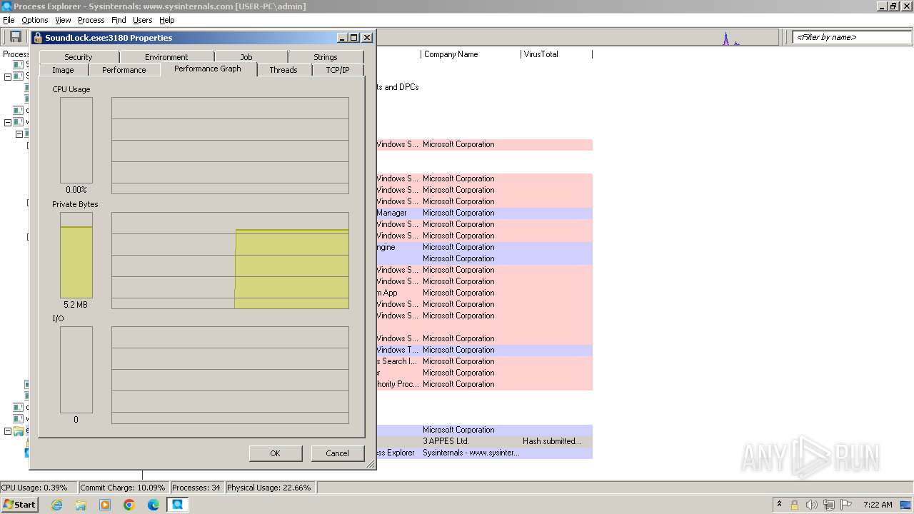This screenshot has width=914, height=514.
Task: Click the 7:22 AM taskbar clock
Action: coord(878,505)
